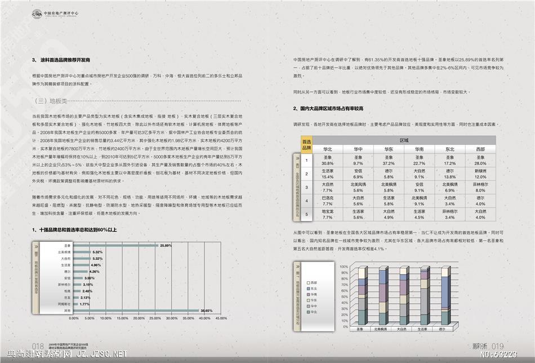Screen dimensions: 535x363
Task: Click the '华南' column header in the table
Action: 420,149
